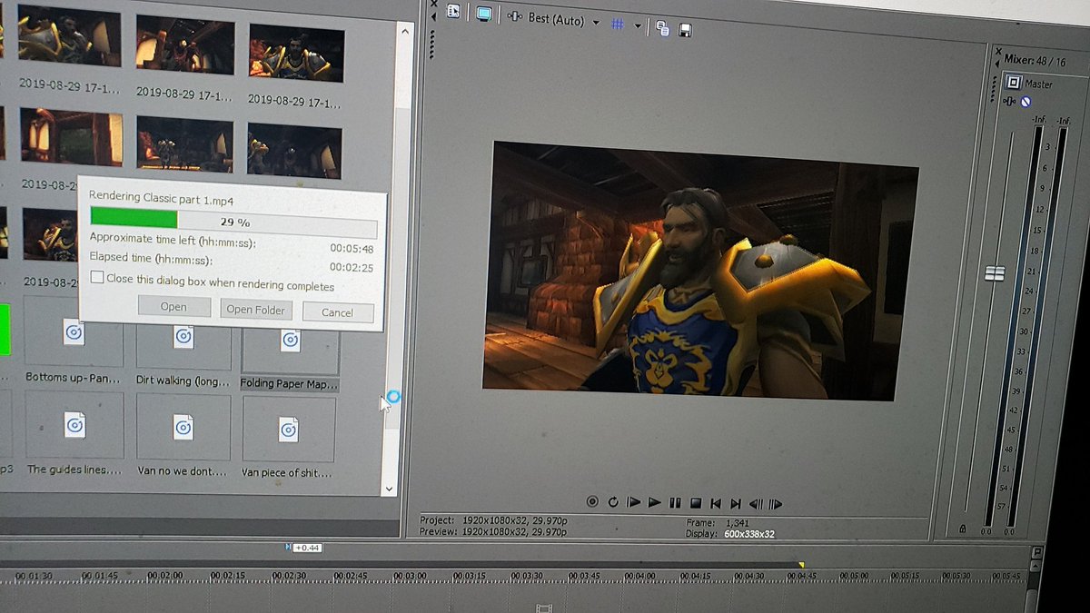Toggle Master mute icon in Mixer

(x=1026, y=102)
